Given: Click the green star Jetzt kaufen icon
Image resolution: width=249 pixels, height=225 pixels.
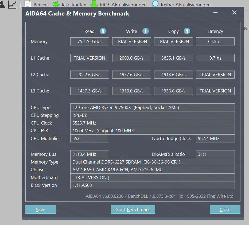Looking at the screenshot, I should coord(56,4).
